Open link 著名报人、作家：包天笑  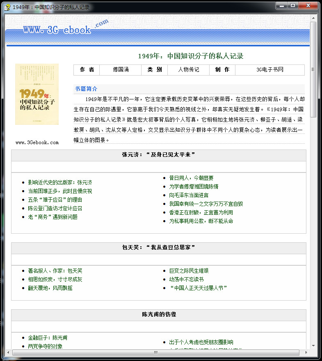pos(55,271)
